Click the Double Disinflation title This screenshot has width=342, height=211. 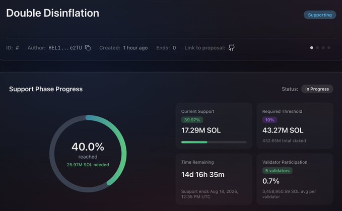point(52,13)
